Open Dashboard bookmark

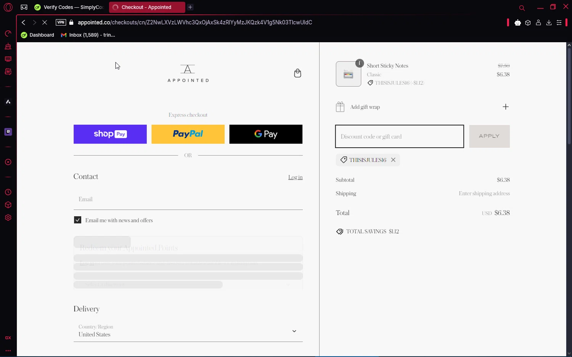pos(38,35)
